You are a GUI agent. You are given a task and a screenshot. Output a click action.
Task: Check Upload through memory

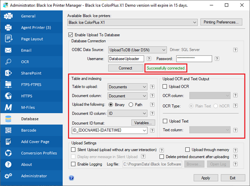(187, 150)
